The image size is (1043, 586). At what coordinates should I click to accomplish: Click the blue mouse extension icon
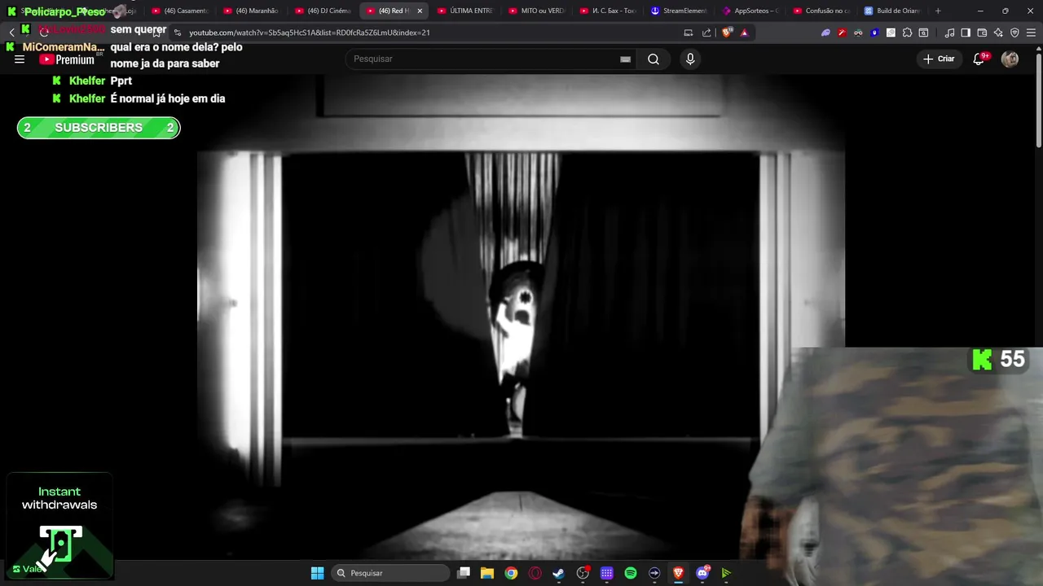pyautogui.click(x=874, y=33)
